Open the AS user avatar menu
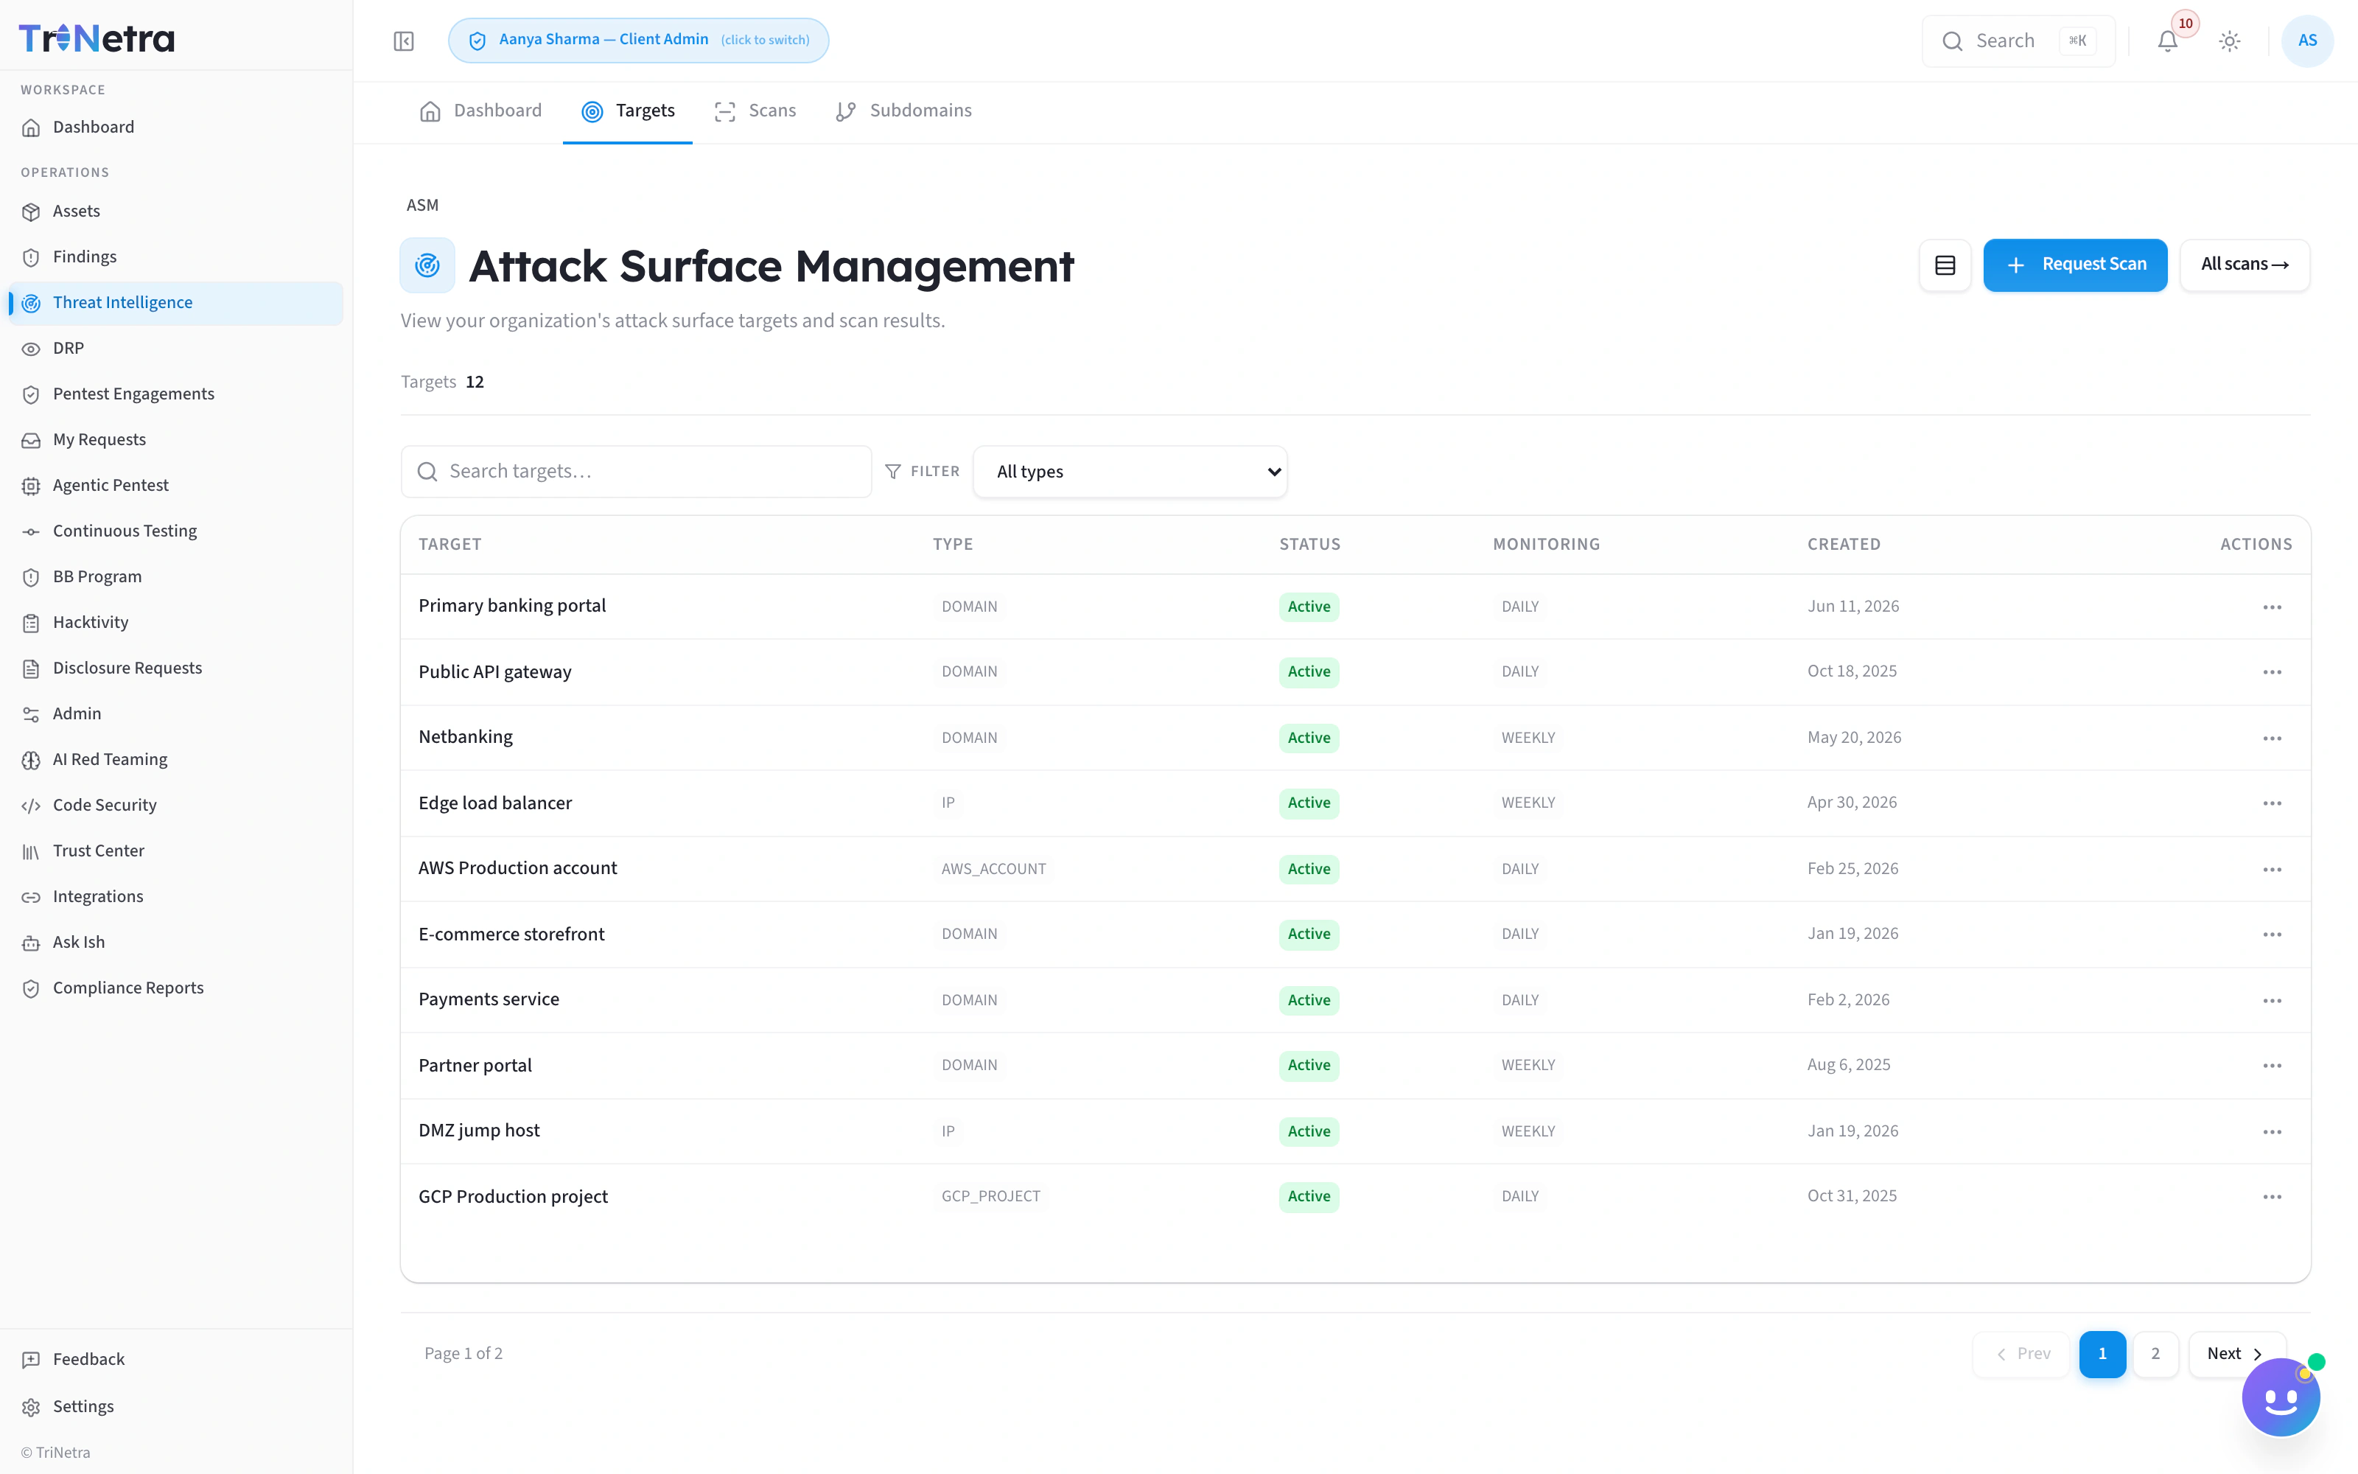Screen dimensions: 2358x1474 tap(2307, 41)
